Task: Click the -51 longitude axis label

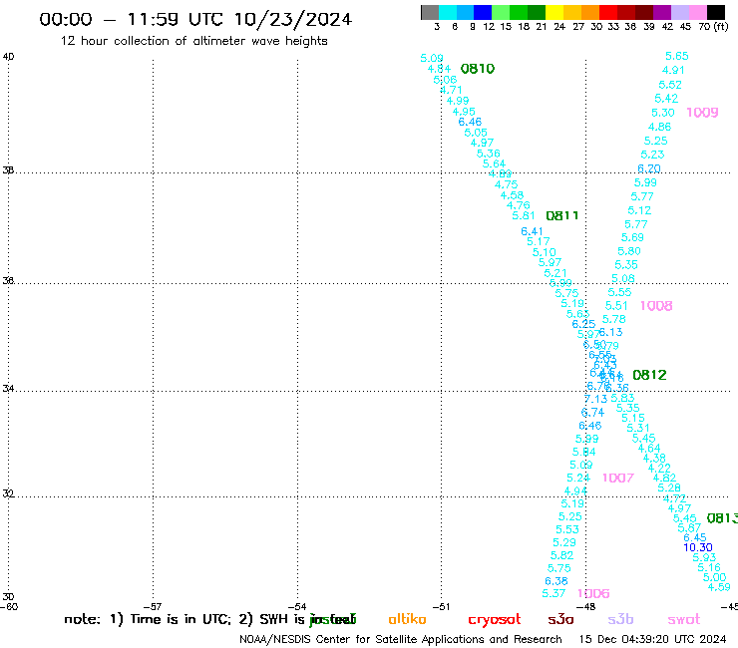Action: click(441, 607)
